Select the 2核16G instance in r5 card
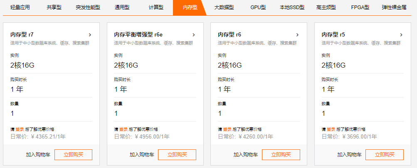 333,65
